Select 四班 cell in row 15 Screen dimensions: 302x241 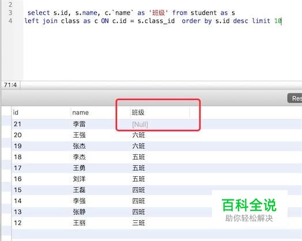point(138,190)
